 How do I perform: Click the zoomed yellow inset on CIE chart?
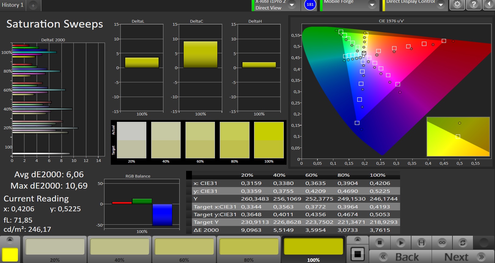(458, 137)
